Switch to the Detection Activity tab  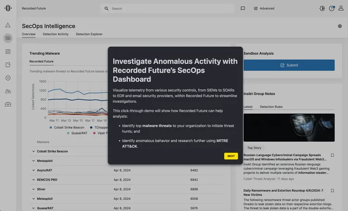click(x=56, y=34)
